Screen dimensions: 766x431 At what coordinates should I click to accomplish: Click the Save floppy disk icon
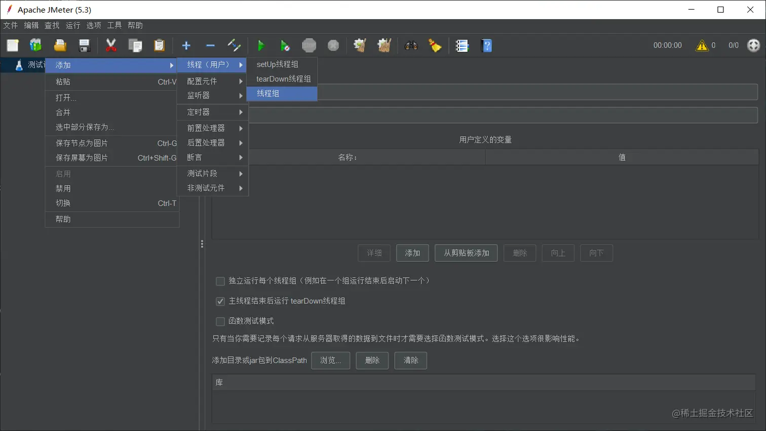(84, 46)
